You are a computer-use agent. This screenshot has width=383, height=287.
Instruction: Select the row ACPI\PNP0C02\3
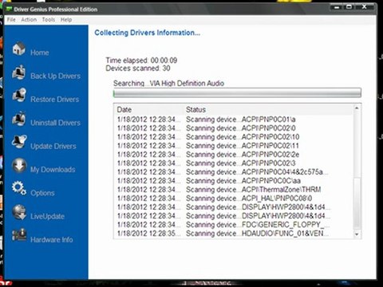click(234, 163)
